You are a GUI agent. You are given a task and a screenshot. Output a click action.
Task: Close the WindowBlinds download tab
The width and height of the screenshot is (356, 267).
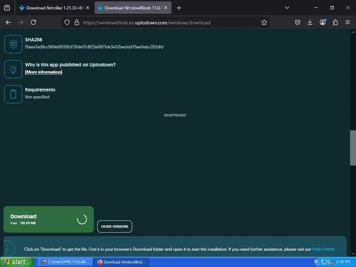166,8
